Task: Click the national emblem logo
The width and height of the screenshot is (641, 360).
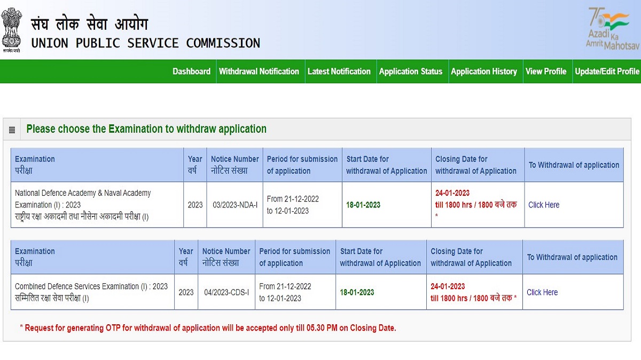Action: (x=12, y=29)
